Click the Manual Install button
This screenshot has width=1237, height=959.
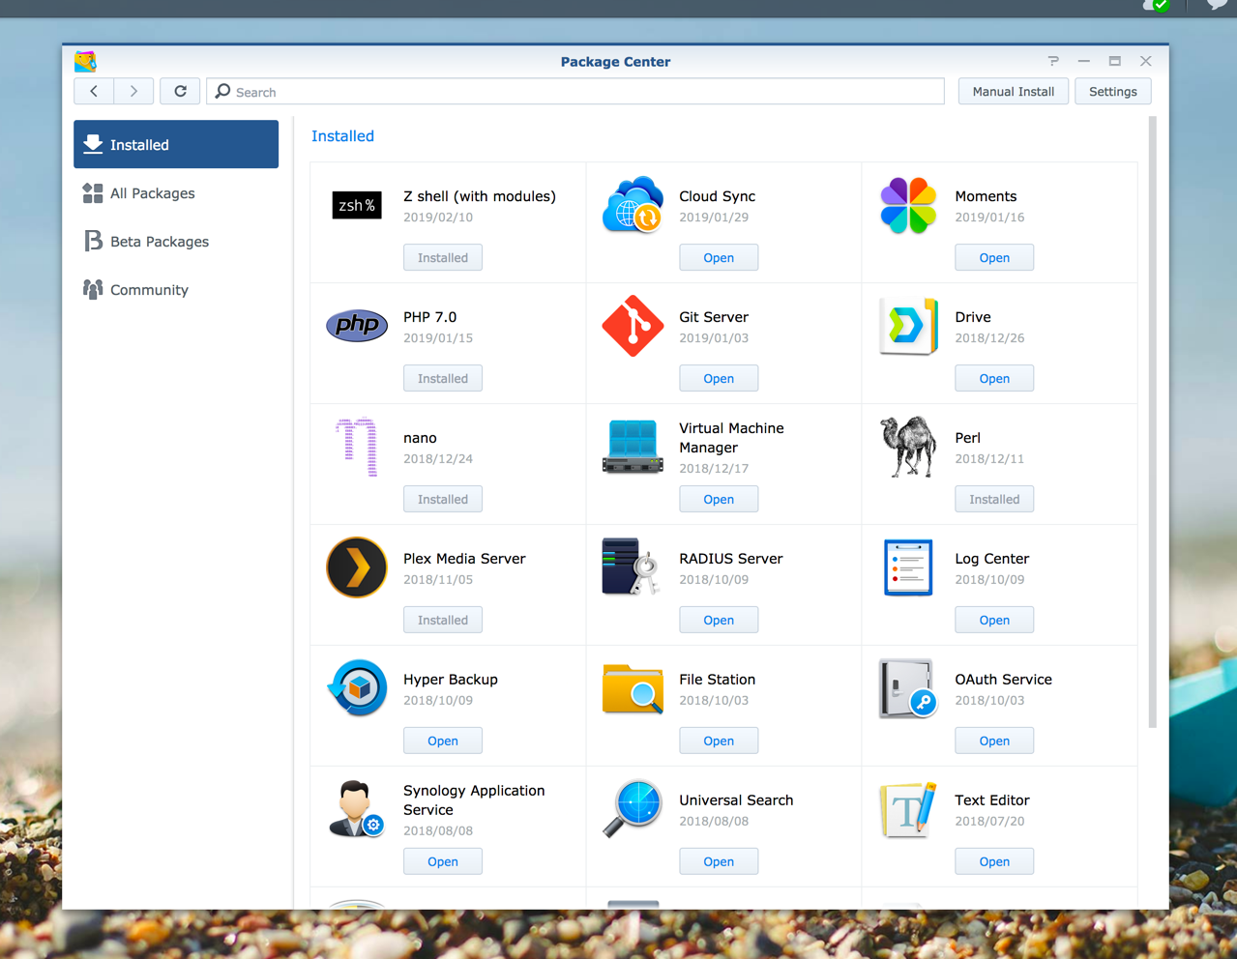pos(1013,91)
